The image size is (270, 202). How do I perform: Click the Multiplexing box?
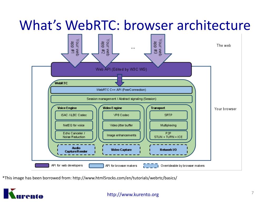click(x=168, y=125)
